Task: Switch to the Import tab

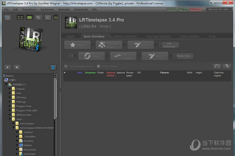Action: [70, 36]
